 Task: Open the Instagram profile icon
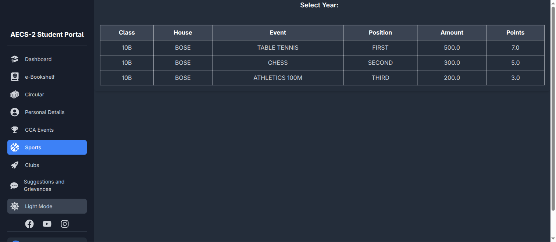click(x=65, y=224)
